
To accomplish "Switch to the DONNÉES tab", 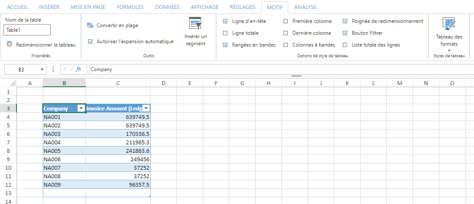I will click(x=167, y=7).
